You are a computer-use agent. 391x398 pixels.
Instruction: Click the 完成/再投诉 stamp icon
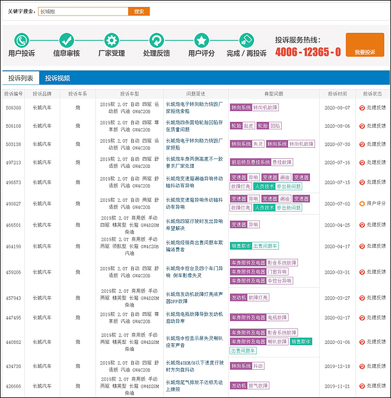click(247, 40)
